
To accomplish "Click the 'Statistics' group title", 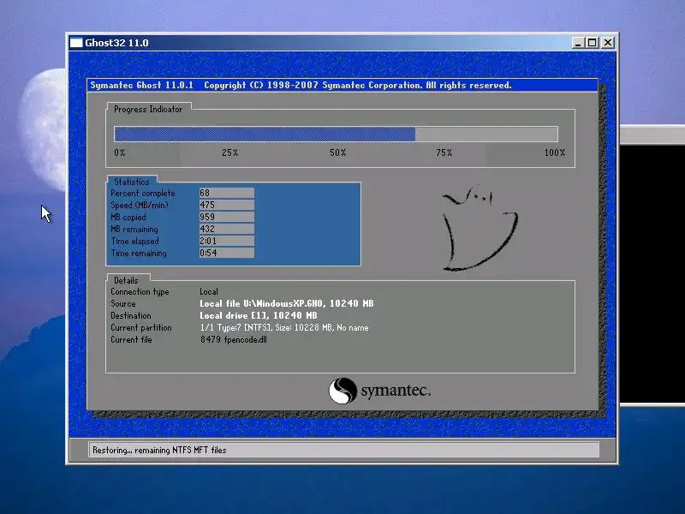I will click(x=132, y=182).
